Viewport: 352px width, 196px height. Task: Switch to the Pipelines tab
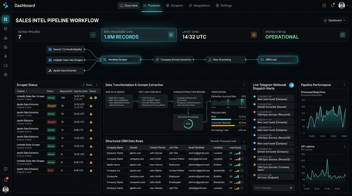click(152, 5)
